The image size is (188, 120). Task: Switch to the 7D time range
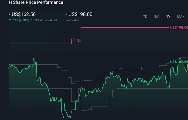pos(145,16)
